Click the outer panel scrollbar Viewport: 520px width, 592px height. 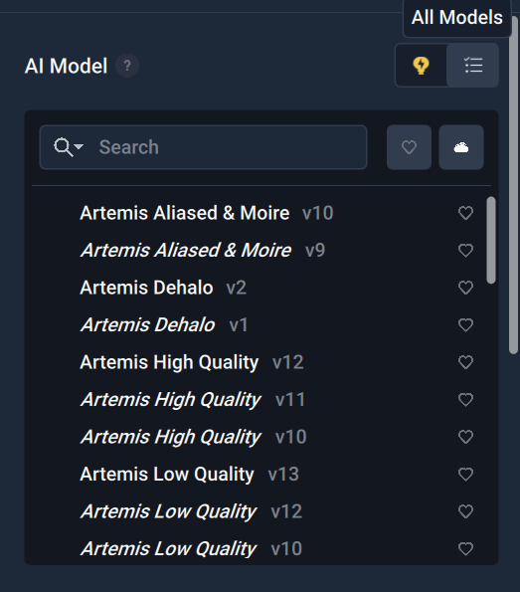(x=513, y=185)
